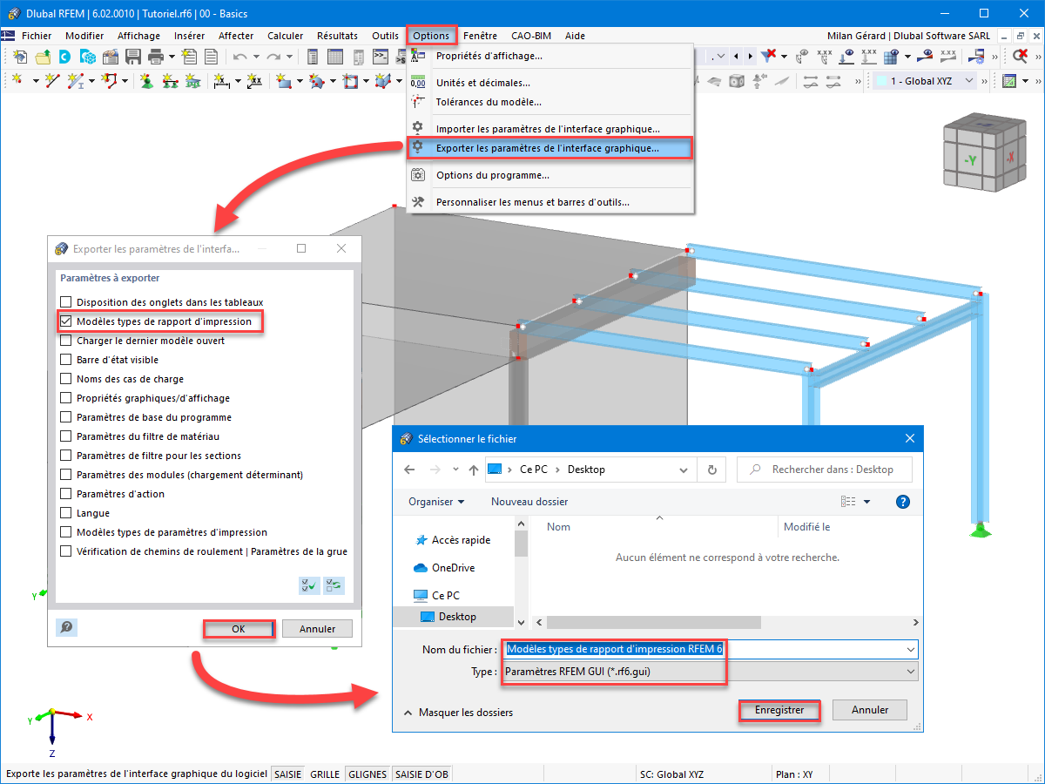The image size is (1045, 784).
Task: Click the Print icon in toolbar
Action: click(x=156, y=57)
